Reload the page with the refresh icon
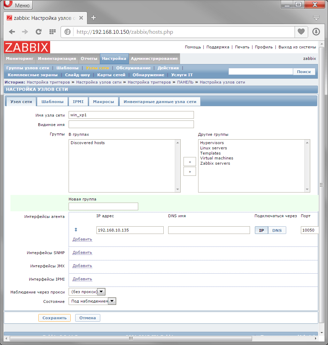This screenshot has width=328, height=345. 39,32
